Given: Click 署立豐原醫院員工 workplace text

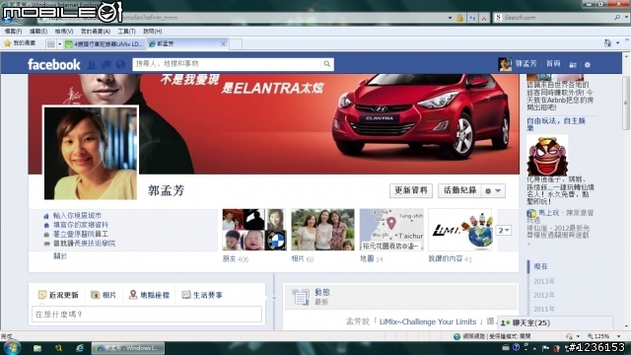Looking at the screenshot, I should (81, 235).
